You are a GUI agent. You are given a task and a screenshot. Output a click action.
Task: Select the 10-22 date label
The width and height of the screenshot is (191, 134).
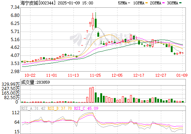point(30,75)
